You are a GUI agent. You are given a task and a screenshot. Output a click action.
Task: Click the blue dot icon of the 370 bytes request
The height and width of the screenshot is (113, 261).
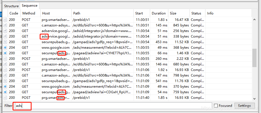[x=5, y=87]
